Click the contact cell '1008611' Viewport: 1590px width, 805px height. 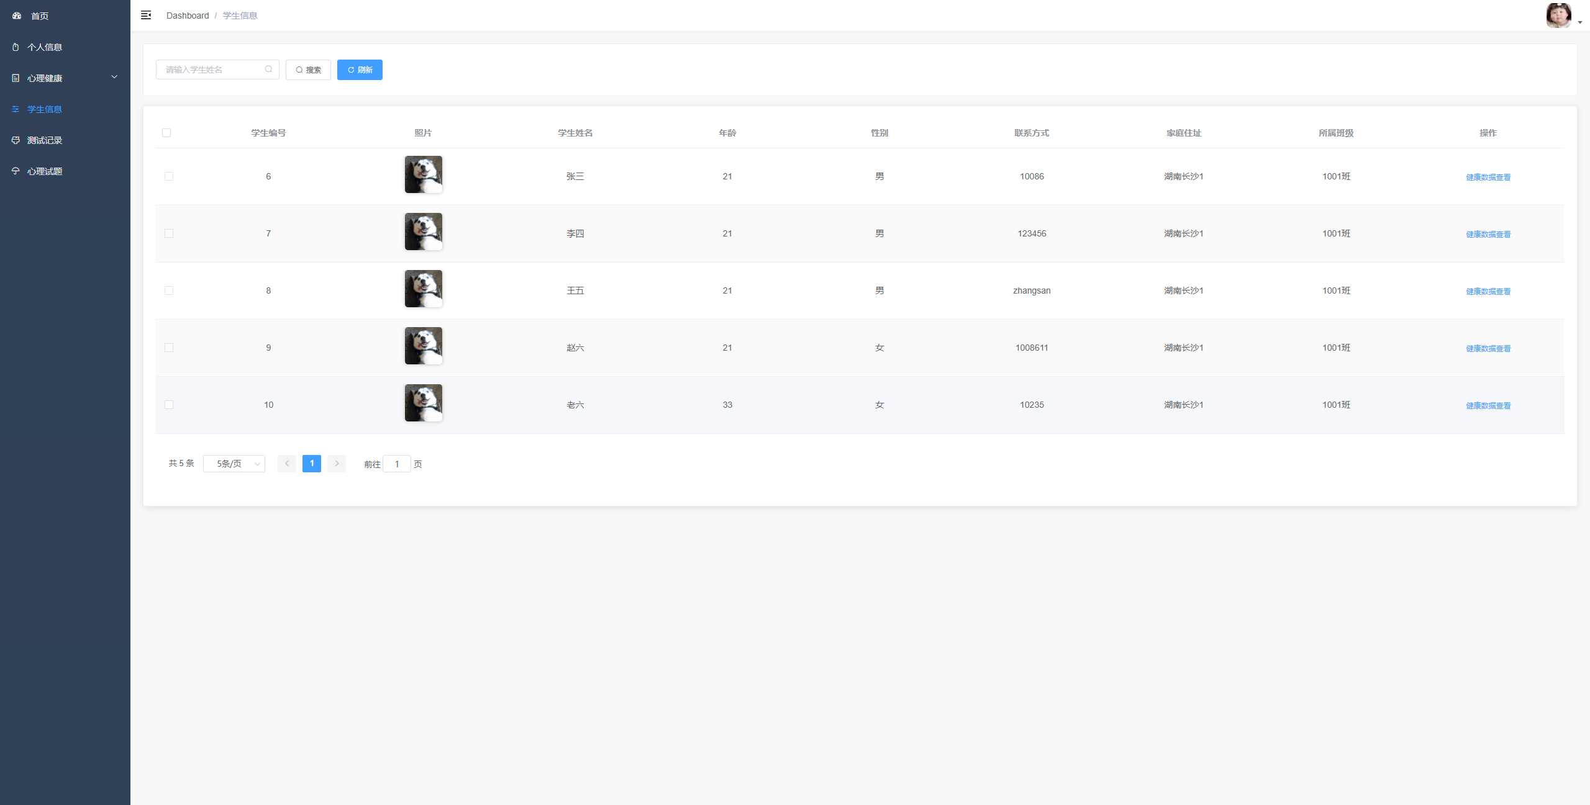1032,348
